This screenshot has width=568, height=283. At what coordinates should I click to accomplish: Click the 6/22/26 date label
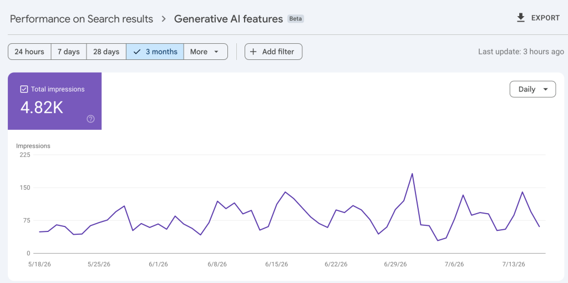336,264
